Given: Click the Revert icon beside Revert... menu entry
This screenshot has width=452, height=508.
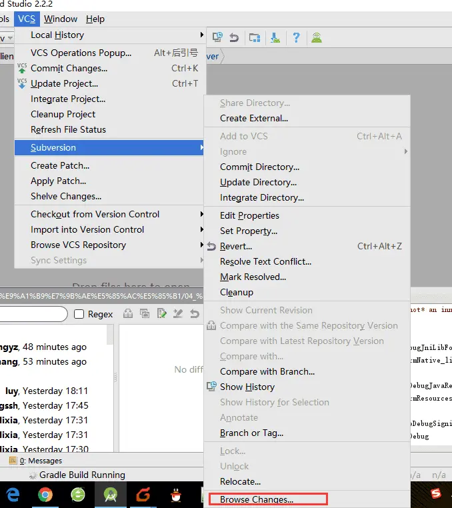Looking at the screenshot, I should 211,247.
